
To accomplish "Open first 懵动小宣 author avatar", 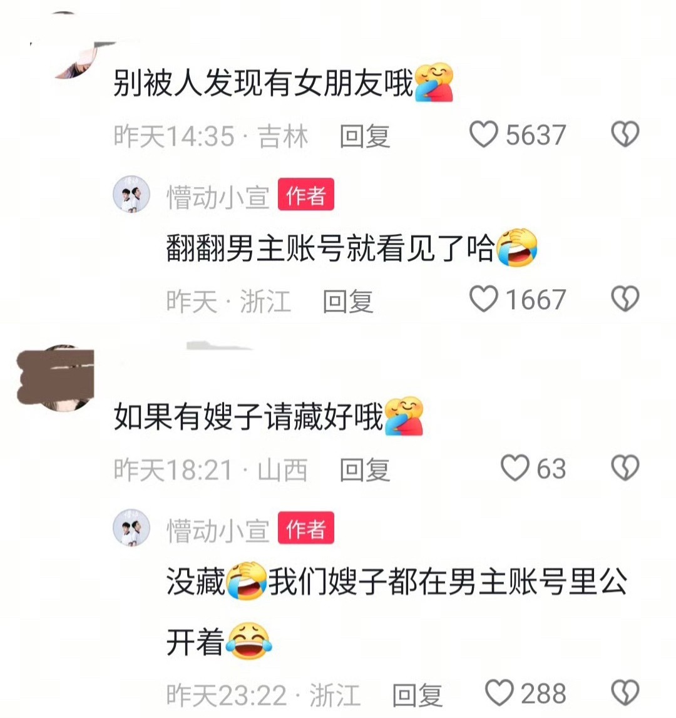I will coord(131,194).
